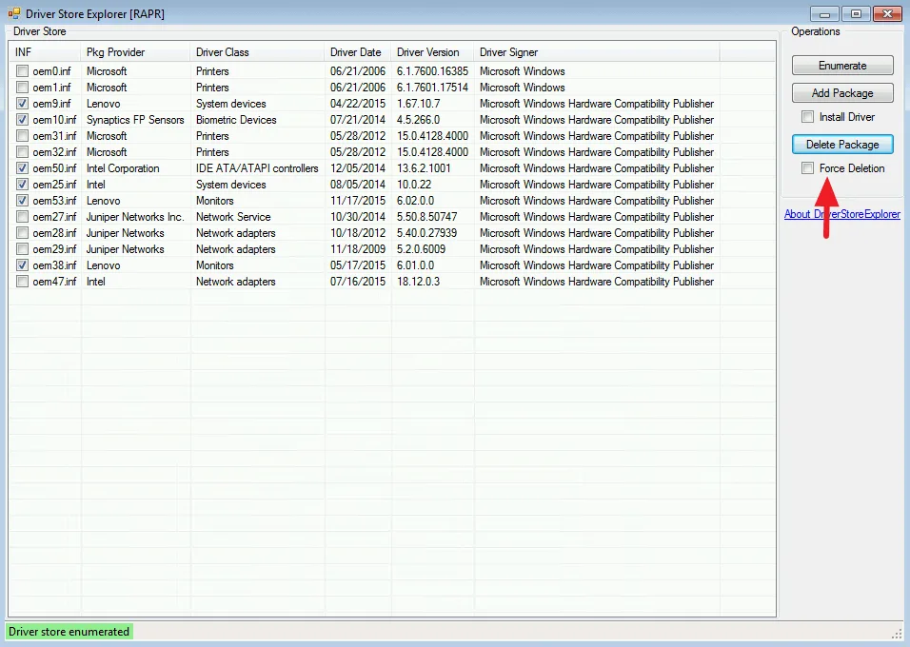Uncheck the oem38.inf checkbox
The width and height of the screenshot is (910, 647).
click(22, 265)
